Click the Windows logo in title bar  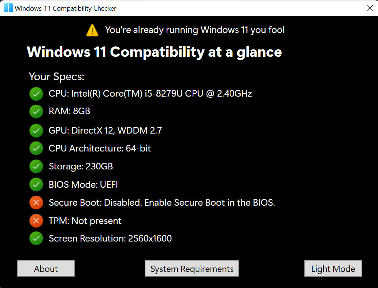click(x=8, y=8)
